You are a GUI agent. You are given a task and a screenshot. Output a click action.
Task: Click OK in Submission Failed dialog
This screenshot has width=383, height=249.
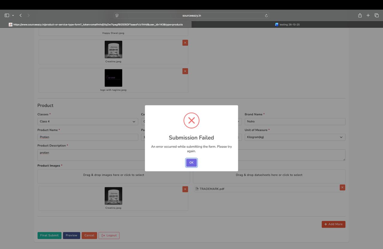191,163
